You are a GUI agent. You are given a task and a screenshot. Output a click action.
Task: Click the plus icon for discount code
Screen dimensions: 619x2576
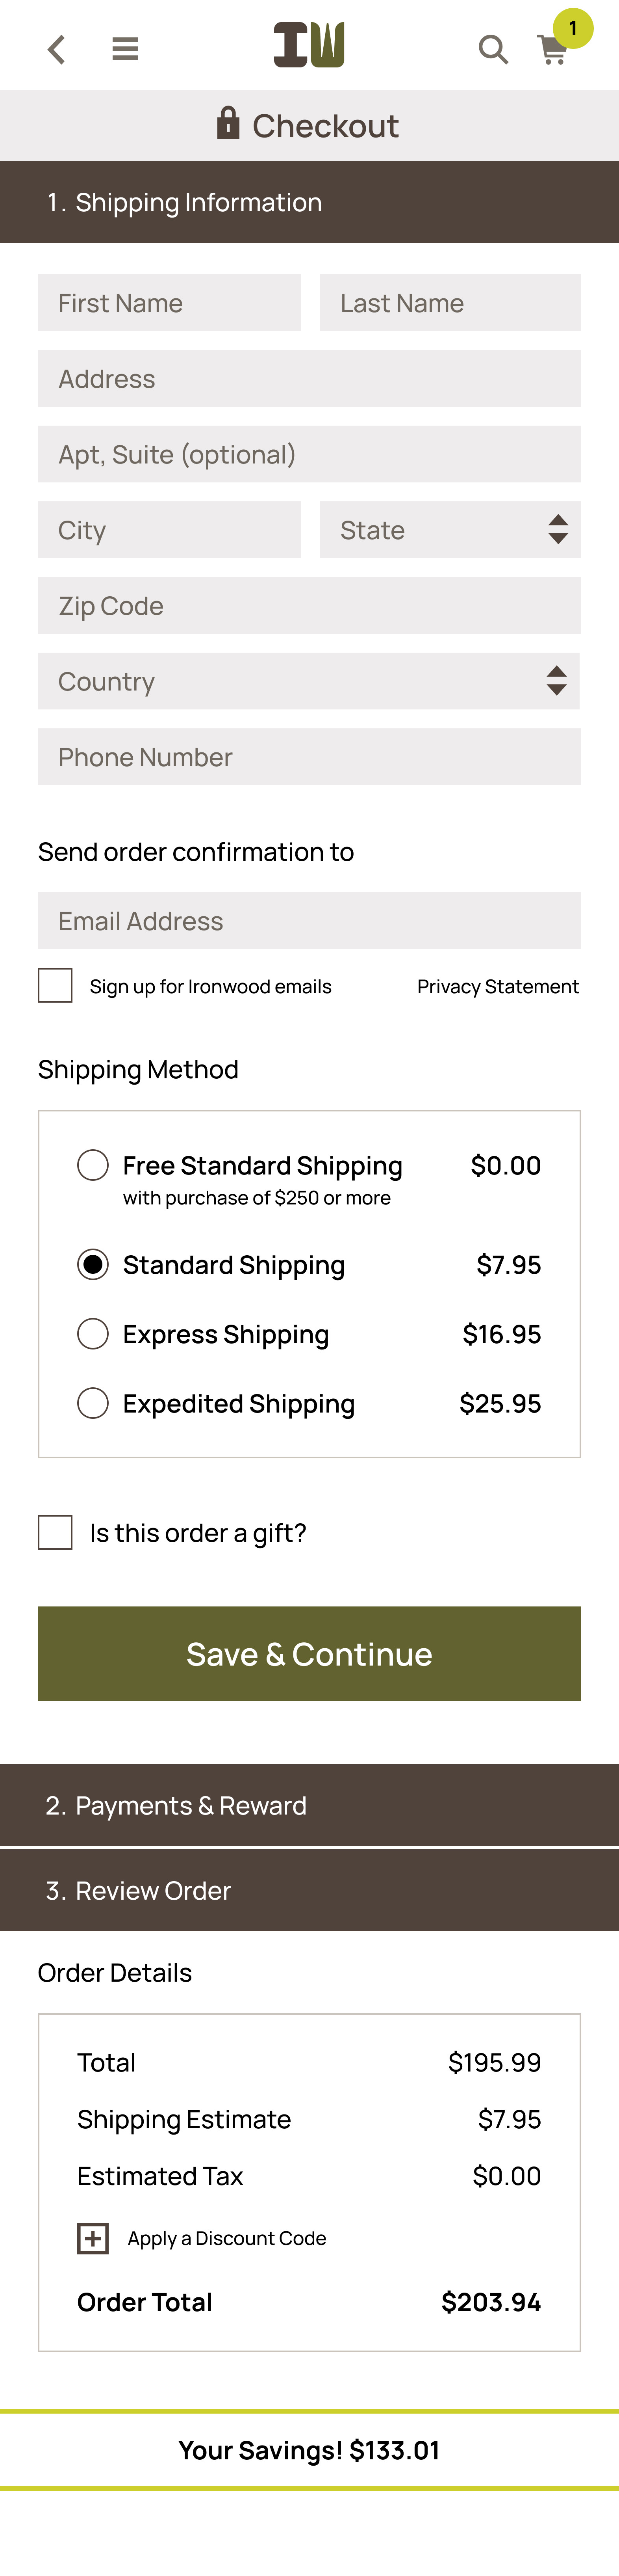click(93, 2238)
